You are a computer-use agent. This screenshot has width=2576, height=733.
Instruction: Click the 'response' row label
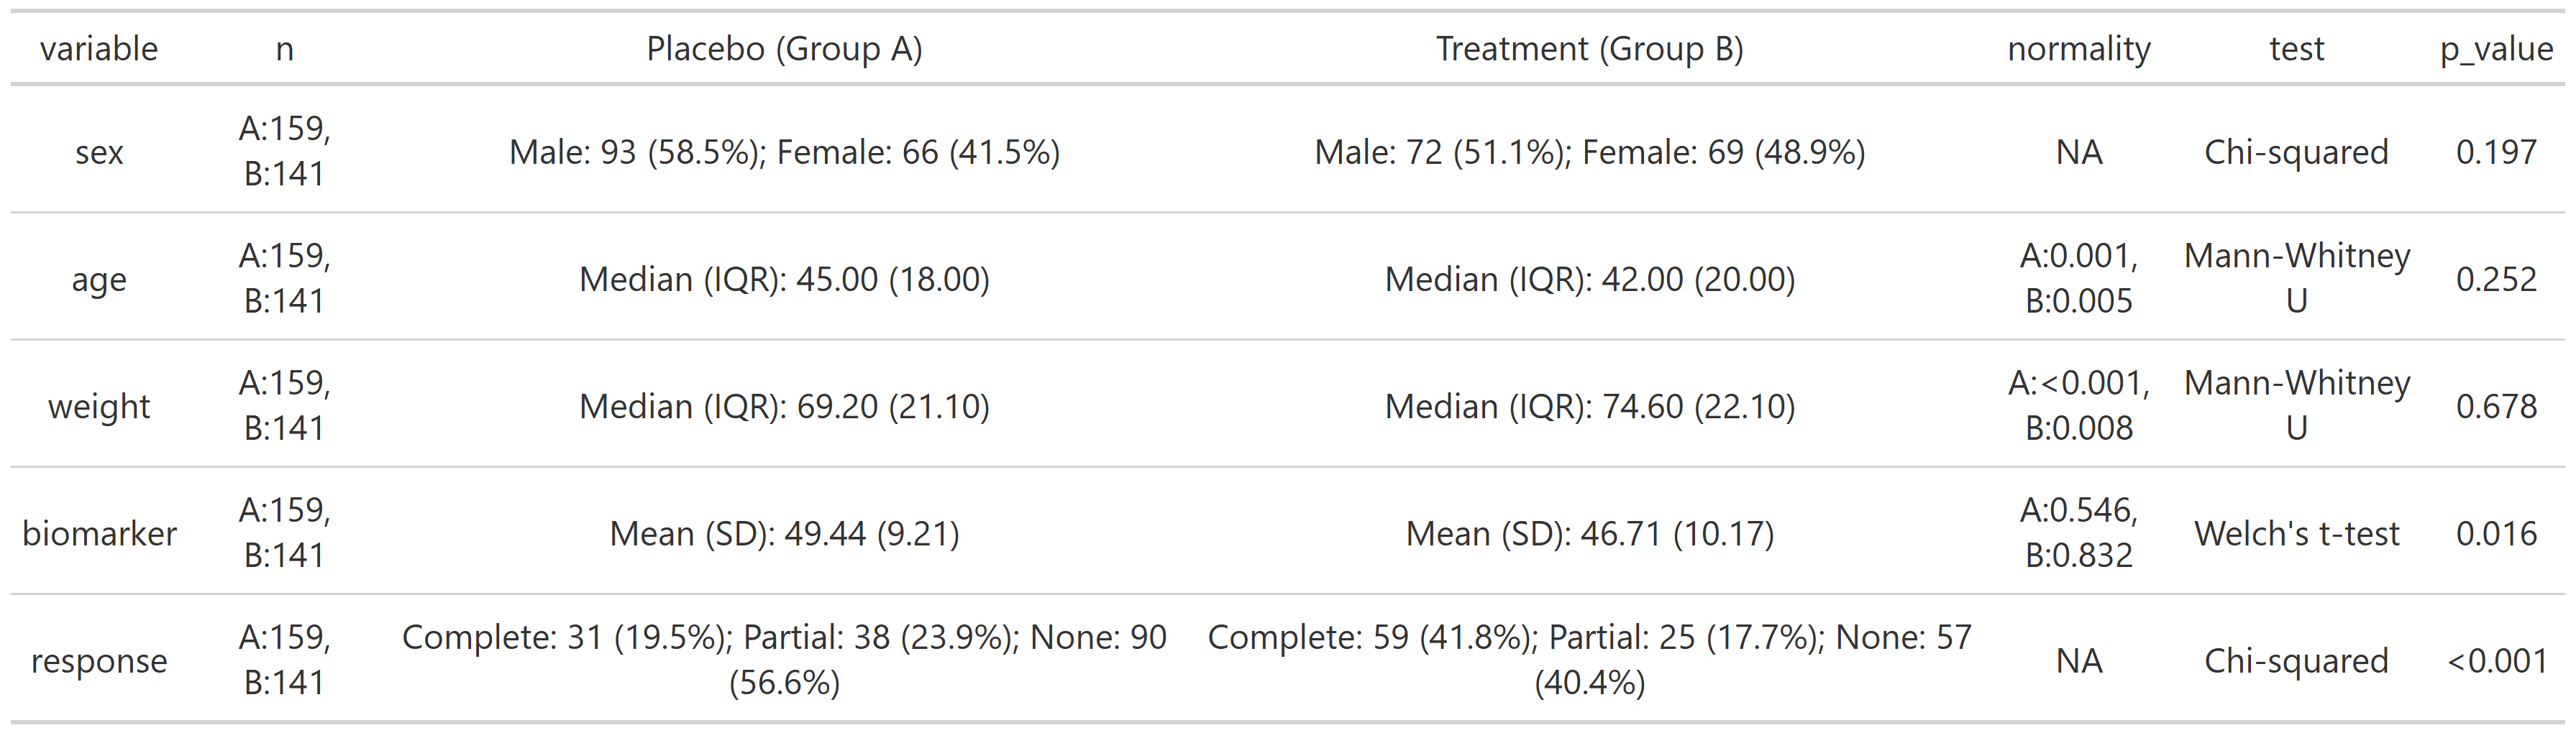[x=99, y=661]
